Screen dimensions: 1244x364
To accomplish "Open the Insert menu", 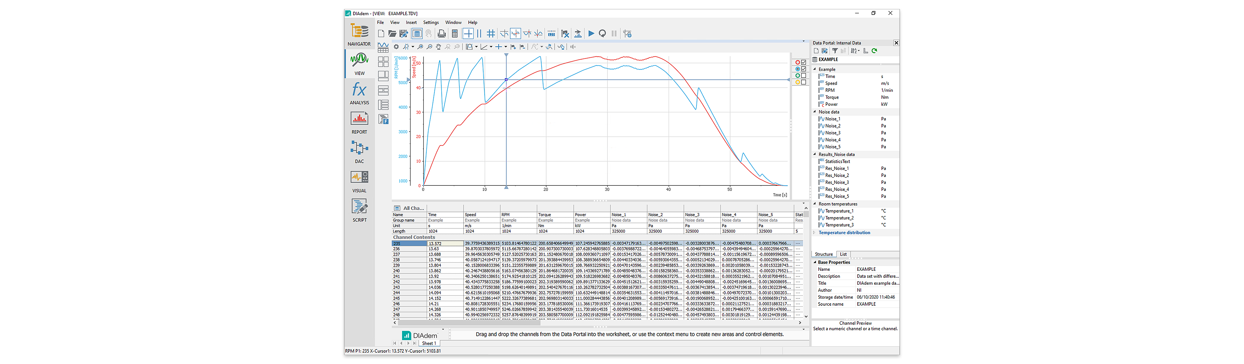I will (x=411, y=23).
